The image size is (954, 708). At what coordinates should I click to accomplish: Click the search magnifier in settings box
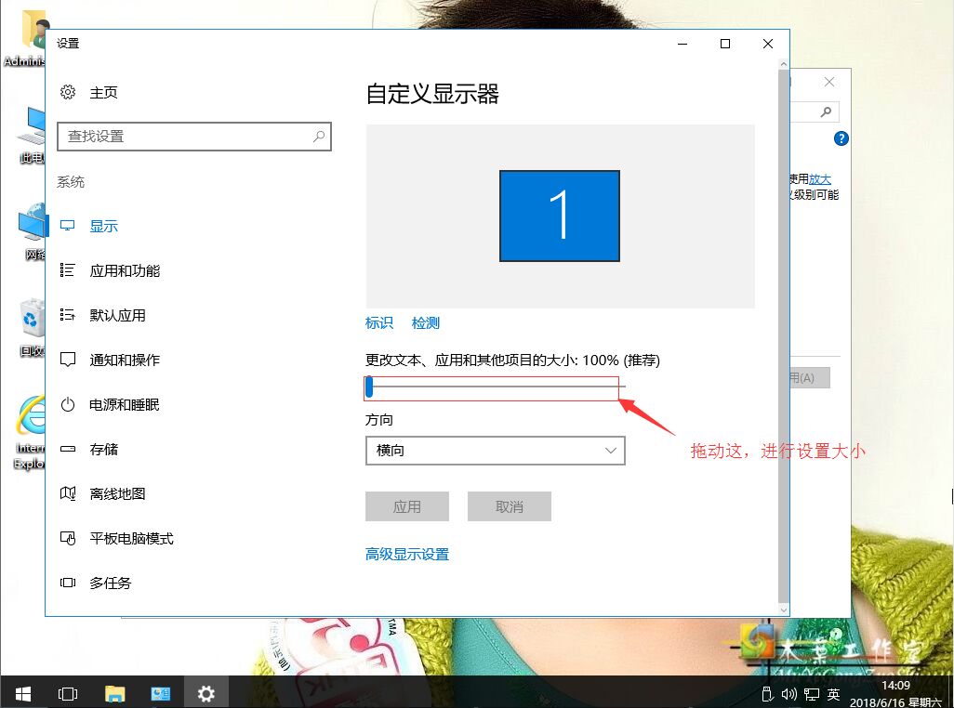[319, 137]
